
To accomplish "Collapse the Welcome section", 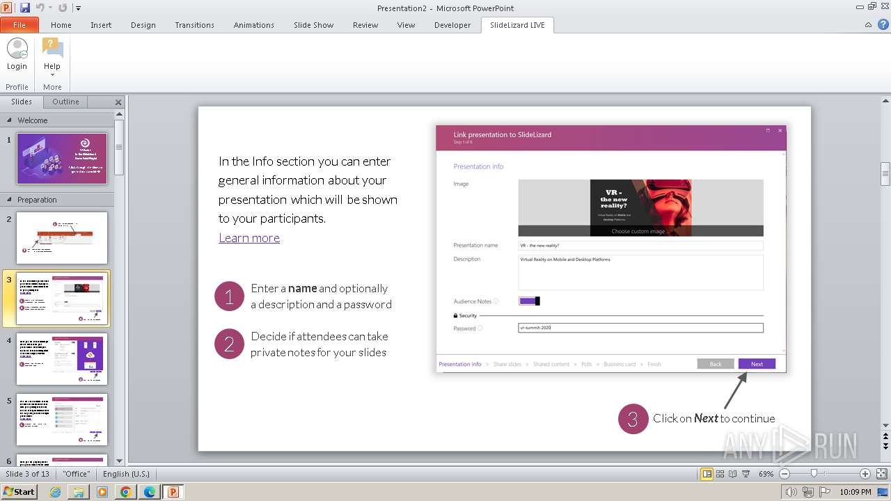I will tap(9, 120).
